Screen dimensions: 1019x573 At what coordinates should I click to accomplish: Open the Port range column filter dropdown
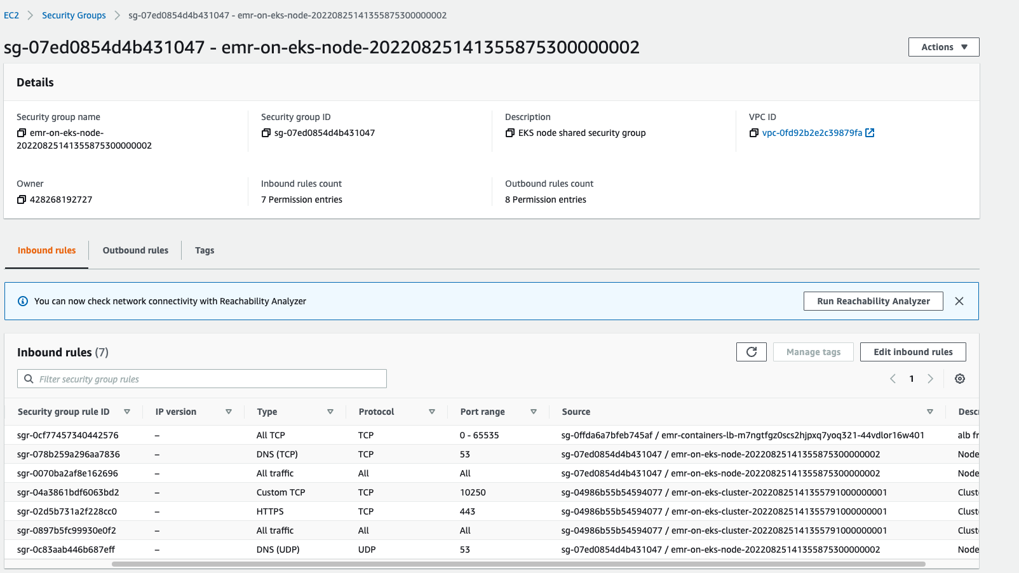533,411
